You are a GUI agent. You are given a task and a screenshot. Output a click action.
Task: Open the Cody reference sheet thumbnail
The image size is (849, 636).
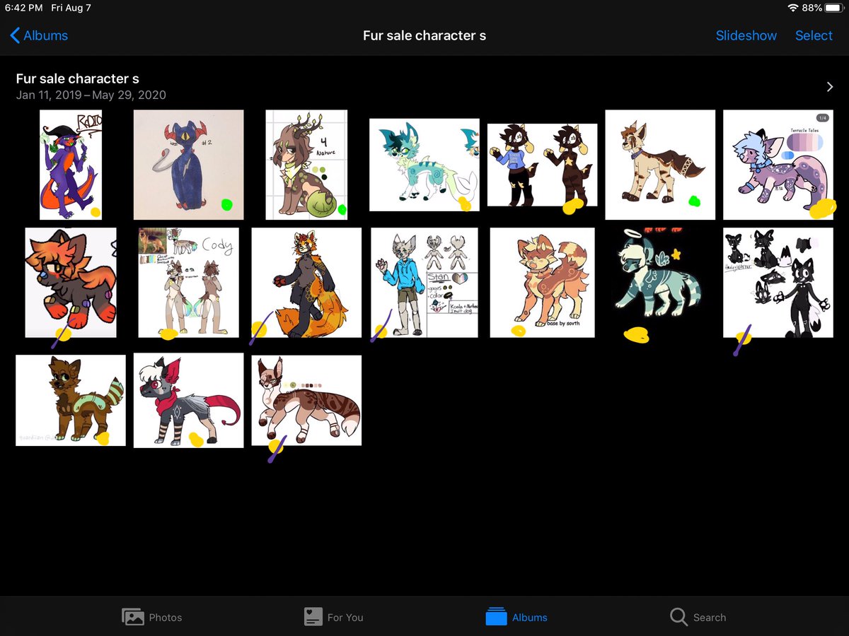click(189, 283)
